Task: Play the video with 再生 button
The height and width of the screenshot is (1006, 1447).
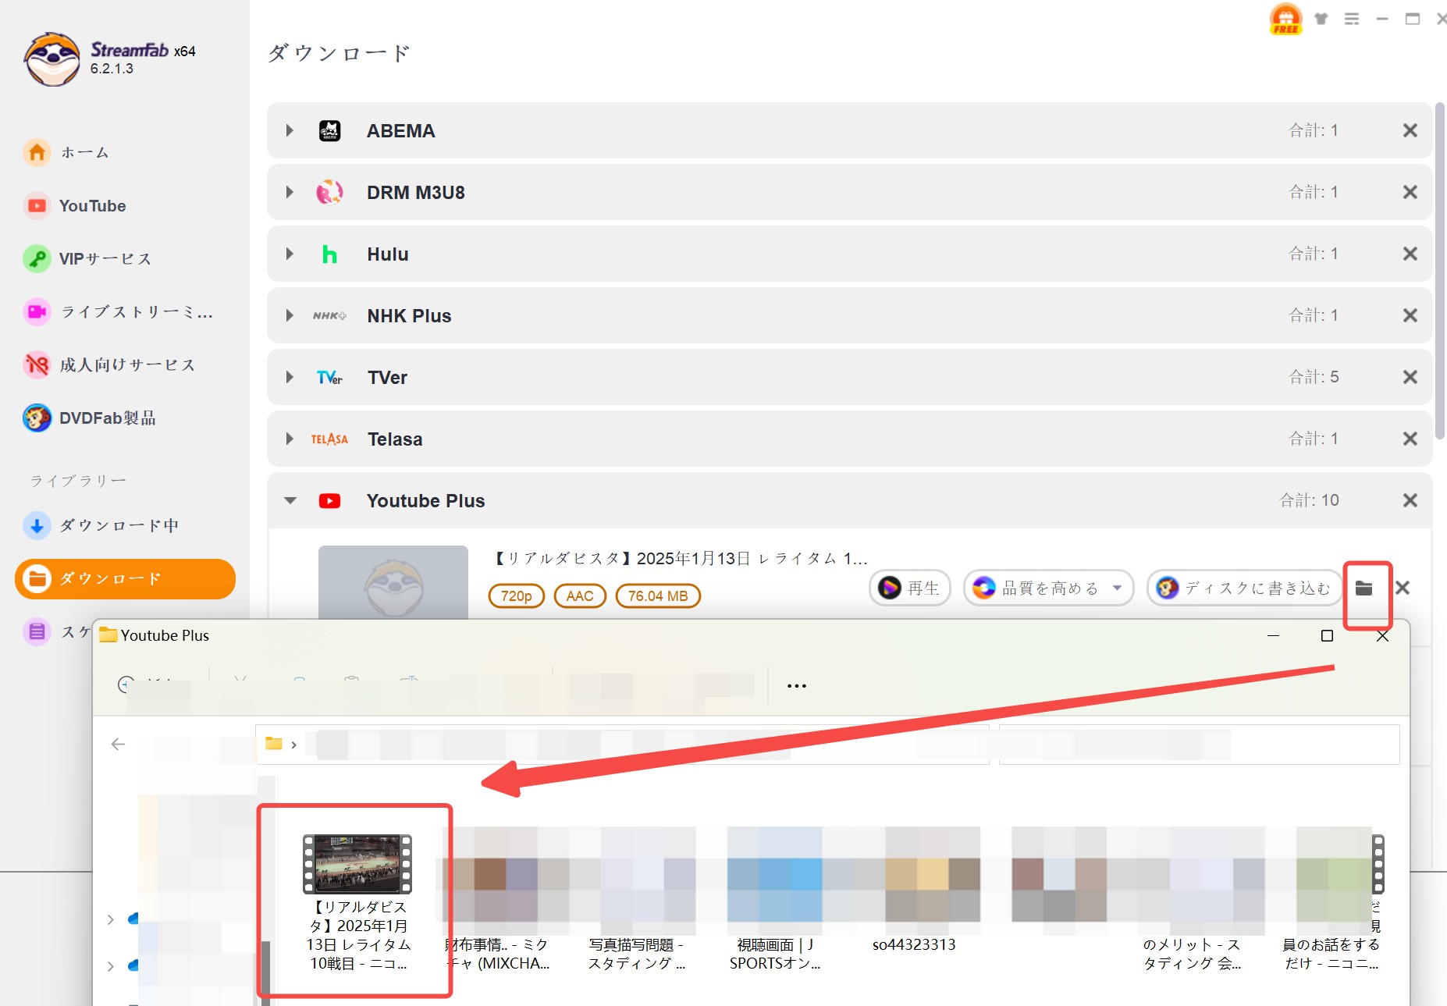Action: (x=909, y=588)
